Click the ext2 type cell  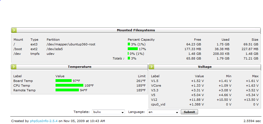pos(34,49)
